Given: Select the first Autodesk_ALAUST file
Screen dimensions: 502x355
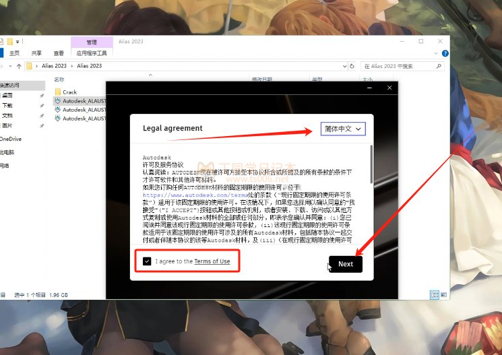Looking at the screenshot, I should (x=80, y=101).
